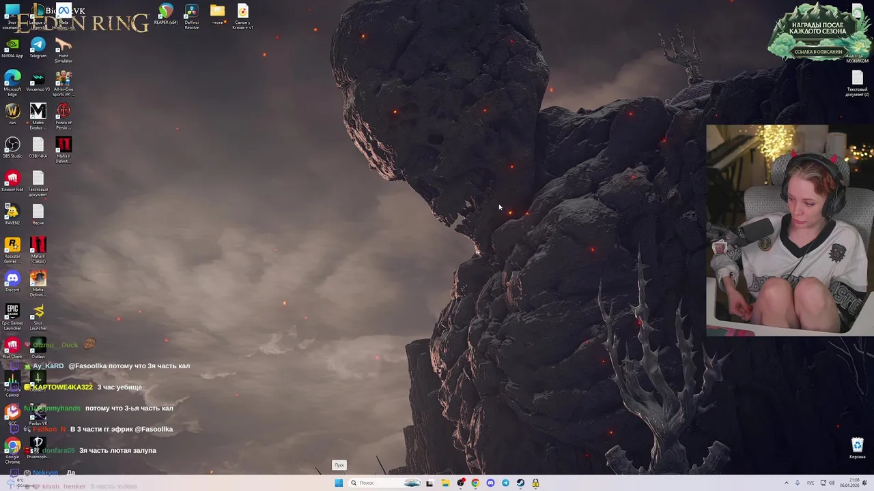
Task: Open the REAPER (x64) desktop shortcut
Action: 166,14
